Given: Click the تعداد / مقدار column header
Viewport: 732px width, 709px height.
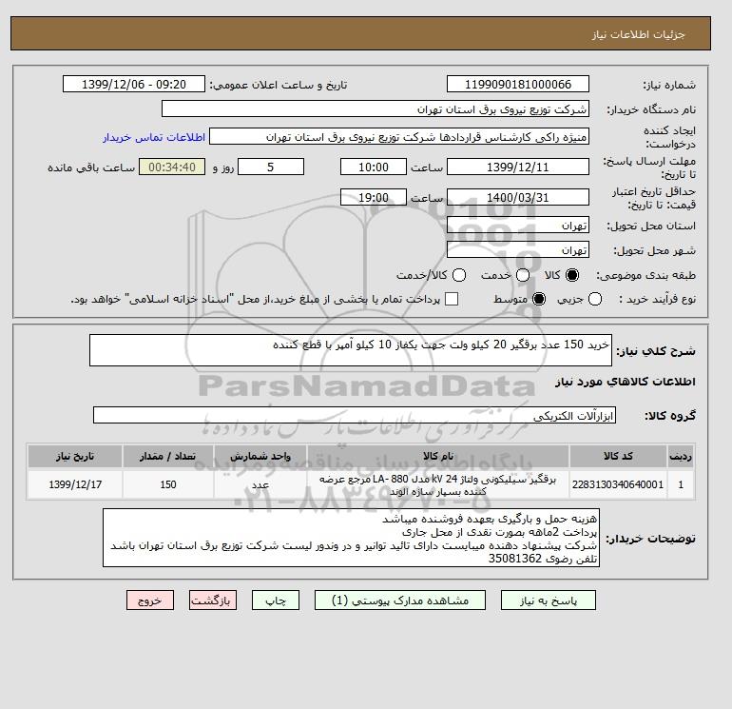Looking at the screenshot, I should click(168, 456).
